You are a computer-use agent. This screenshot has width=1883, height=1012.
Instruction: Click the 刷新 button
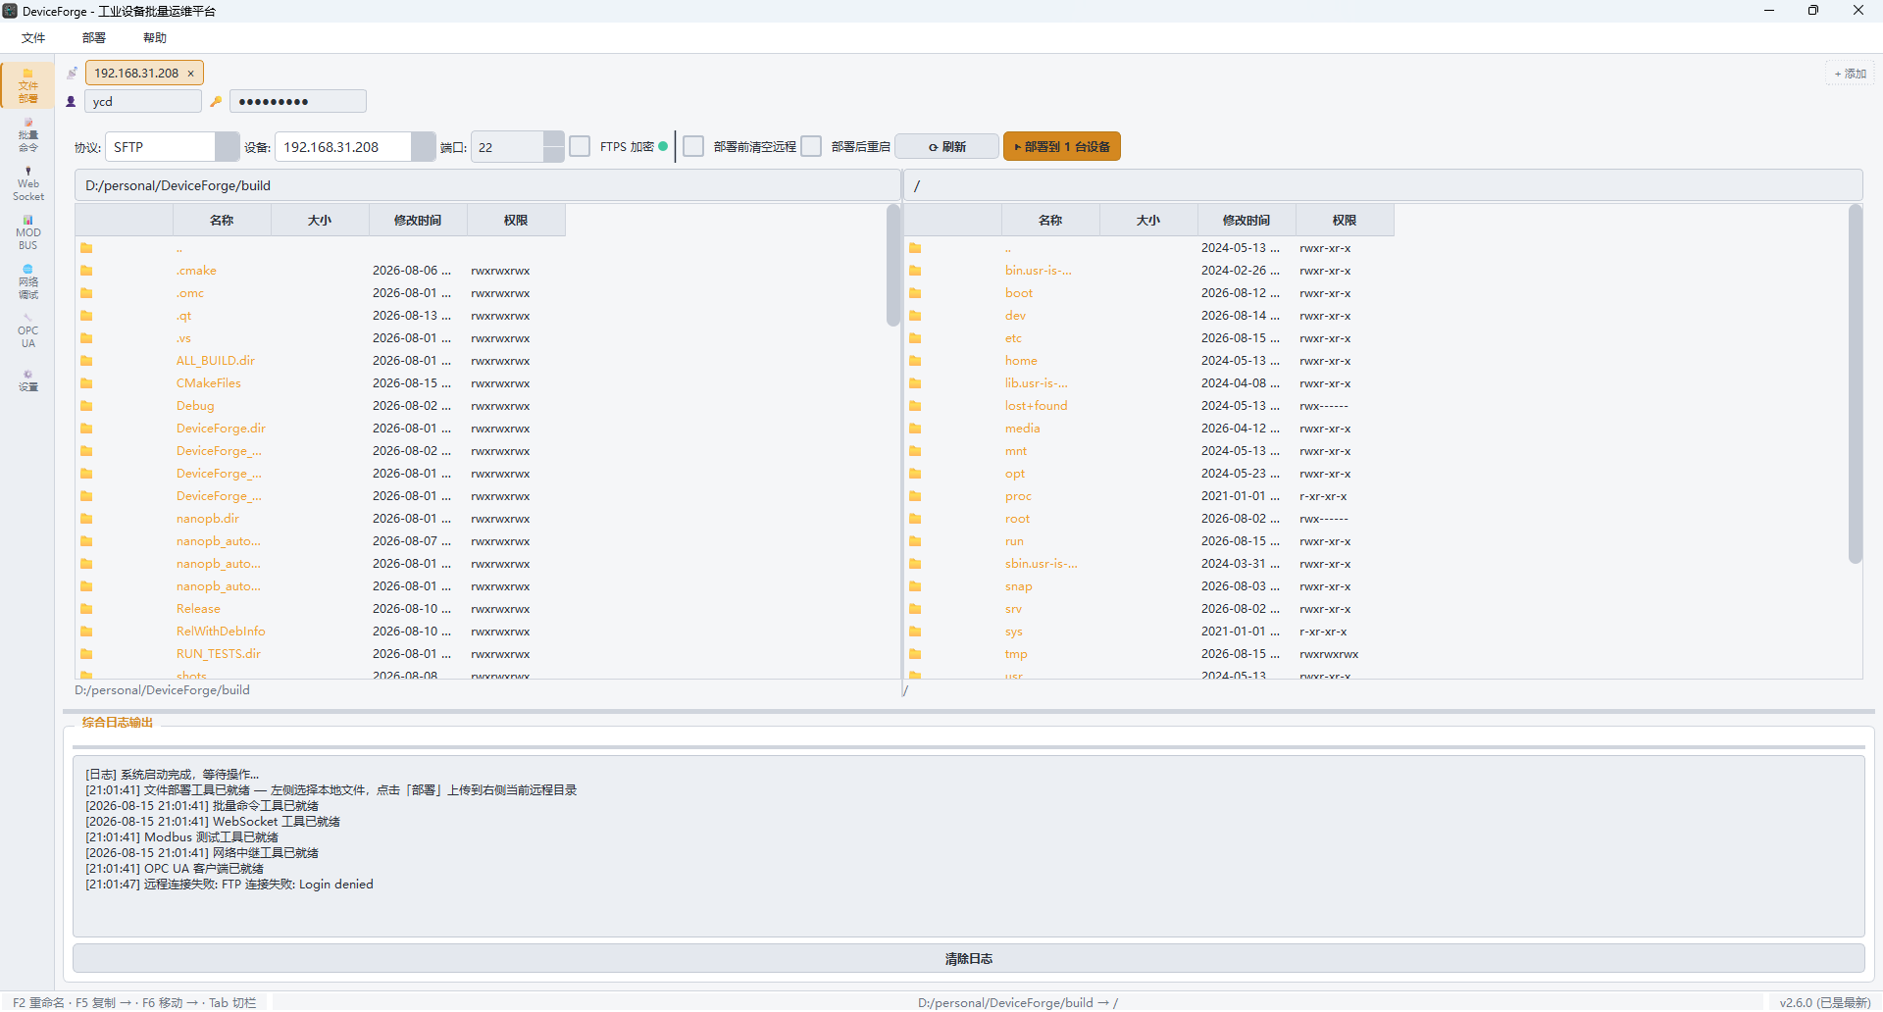pos(947,146)
